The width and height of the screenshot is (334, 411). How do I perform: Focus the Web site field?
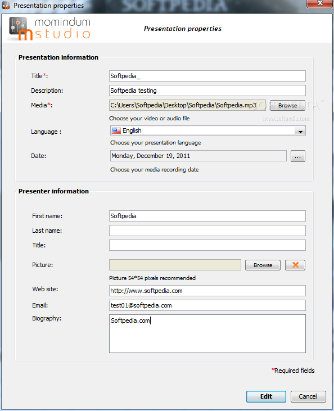point(207,291)
